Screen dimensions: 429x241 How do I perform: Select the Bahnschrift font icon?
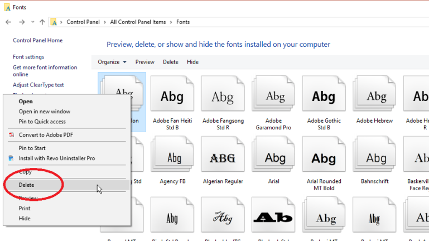(x=374, y=155)
